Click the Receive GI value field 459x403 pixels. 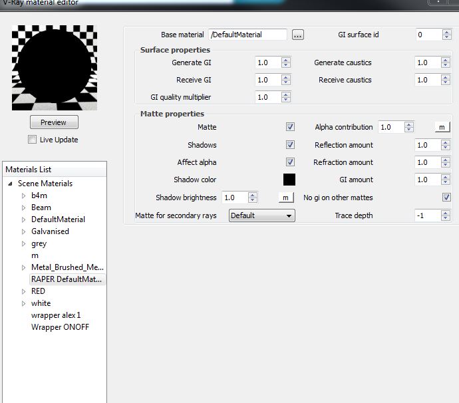[x=268, y=80]
